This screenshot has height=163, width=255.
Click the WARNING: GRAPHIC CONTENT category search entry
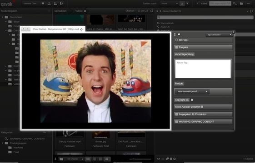coord(27,139)
